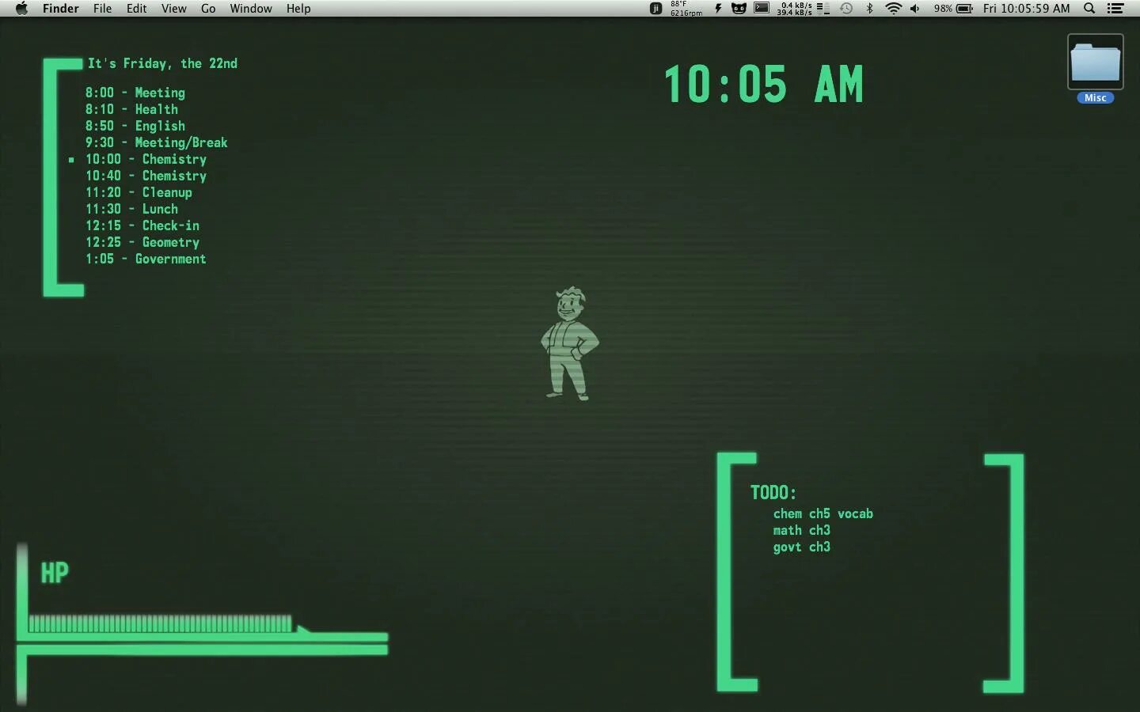Click the '11:20 - Cleanup' schedule entry
The width and height of the screenshot is (1140, 712).
139,192
